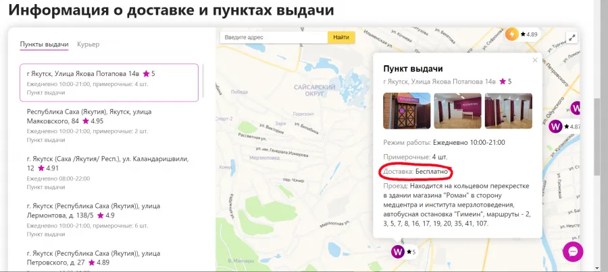Open the purple chat bubble button

[x=573, y=252]
